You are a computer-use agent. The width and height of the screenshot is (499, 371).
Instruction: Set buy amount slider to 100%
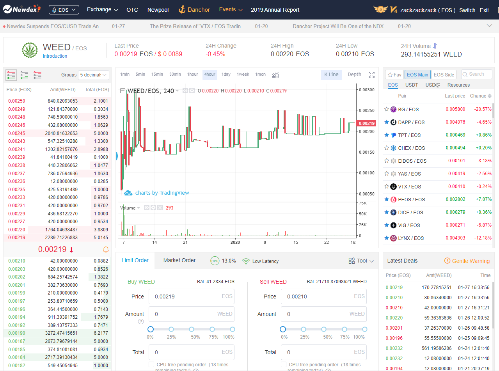[233, 329]
